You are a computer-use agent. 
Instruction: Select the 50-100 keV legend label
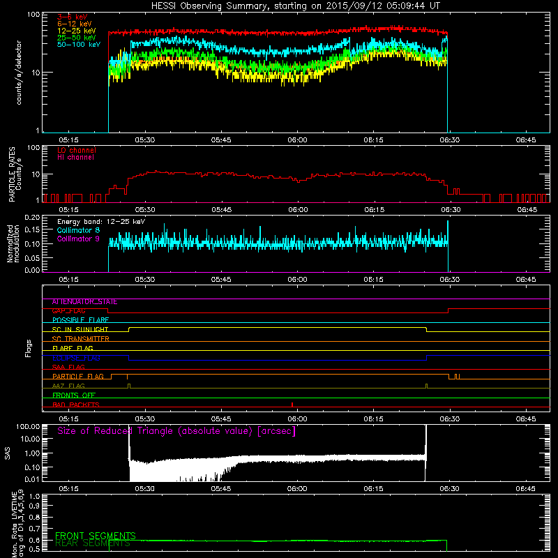coord(79,45)
